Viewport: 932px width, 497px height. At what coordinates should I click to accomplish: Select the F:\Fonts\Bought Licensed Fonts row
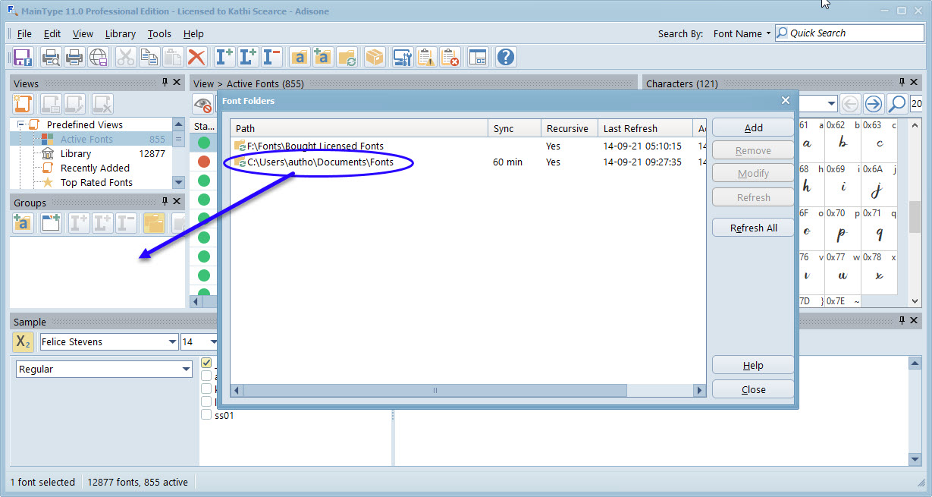tap(469, 146)
